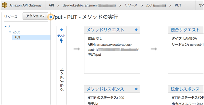
Task: Click the /PUT/put ARN path text
Action: 94,55
